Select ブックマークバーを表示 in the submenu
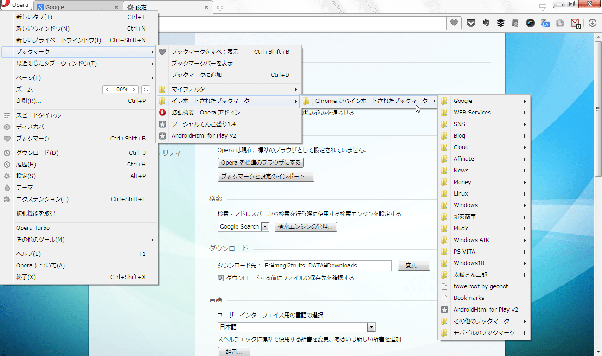 [x=229, y=64]
